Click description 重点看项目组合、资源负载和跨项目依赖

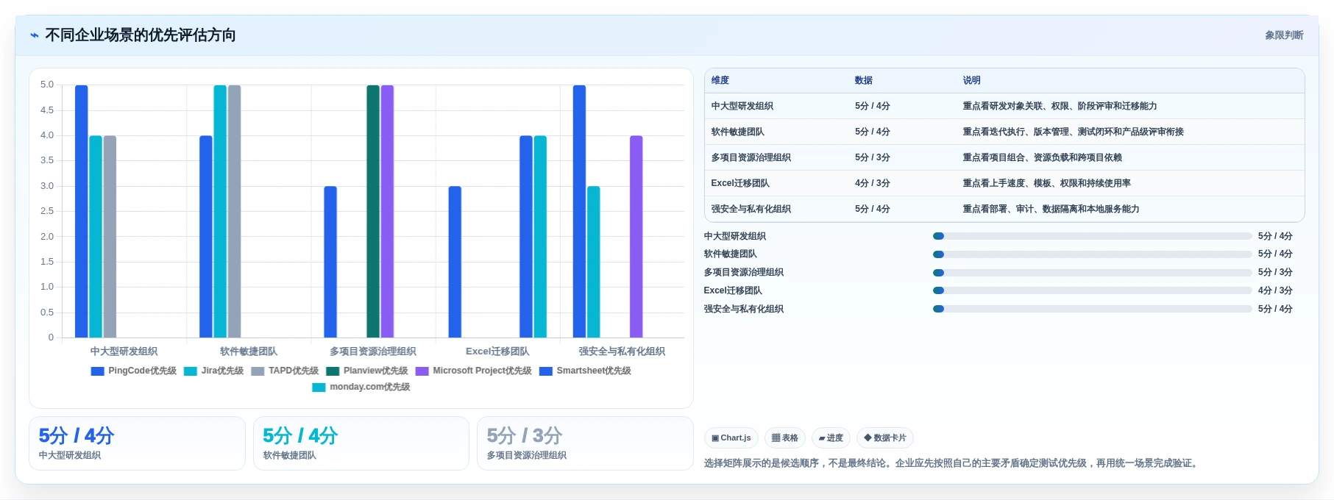click(x=1042, y=158)
